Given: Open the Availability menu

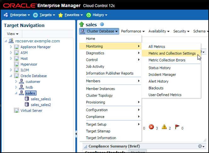Looking at the screenshot, I should (x=159, y=31).
